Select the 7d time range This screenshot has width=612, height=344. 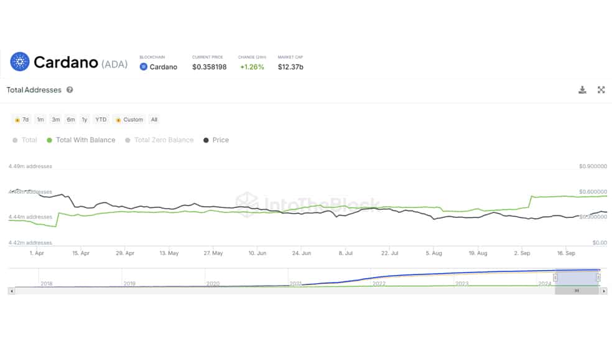point(22,120)
